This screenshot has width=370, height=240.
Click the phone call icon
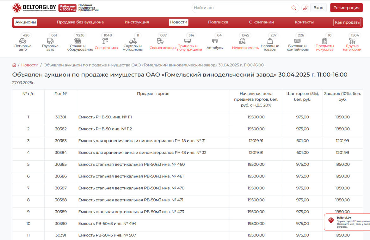[305, 8]
